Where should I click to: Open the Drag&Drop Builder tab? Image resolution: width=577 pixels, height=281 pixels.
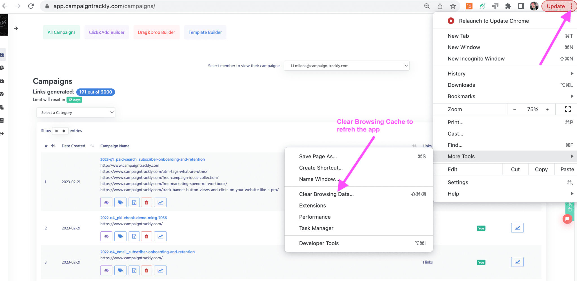tap(156, 32)
